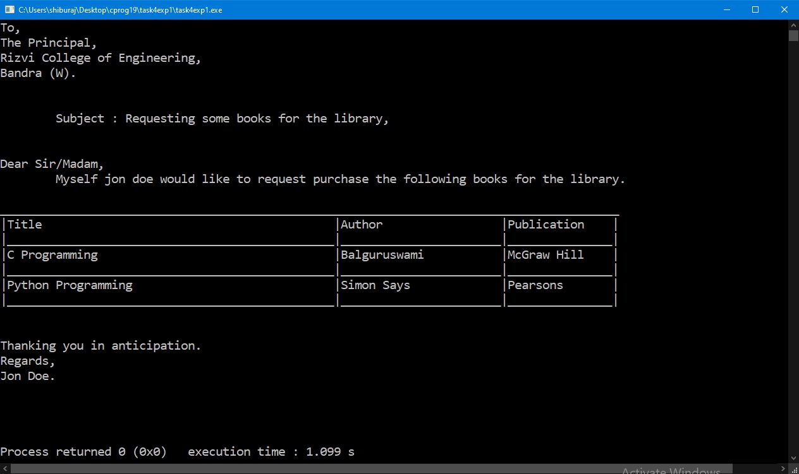799x474 pixels.
Task: Click the title bar path text
Action: (x=120, y=9)
